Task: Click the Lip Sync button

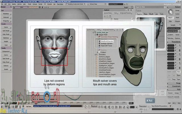Action: 29,106
